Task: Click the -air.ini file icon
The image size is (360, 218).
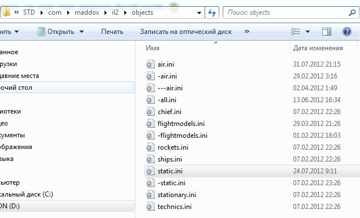Action: point(150,76)
